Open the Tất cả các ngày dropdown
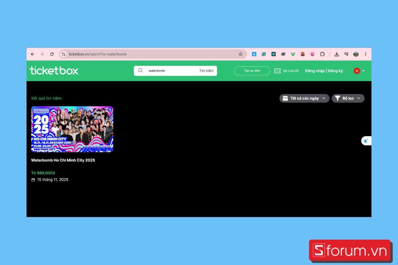 click(x=304, y=98)
